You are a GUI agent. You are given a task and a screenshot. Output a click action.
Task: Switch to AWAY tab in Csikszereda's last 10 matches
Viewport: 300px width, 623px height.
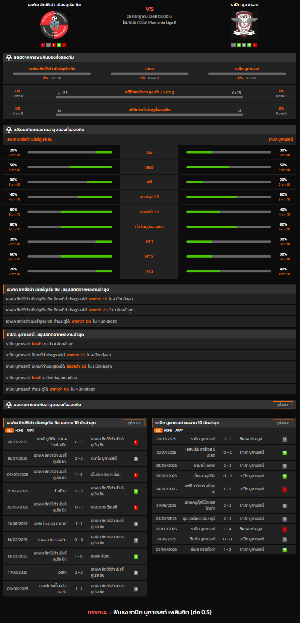[31, 431]
